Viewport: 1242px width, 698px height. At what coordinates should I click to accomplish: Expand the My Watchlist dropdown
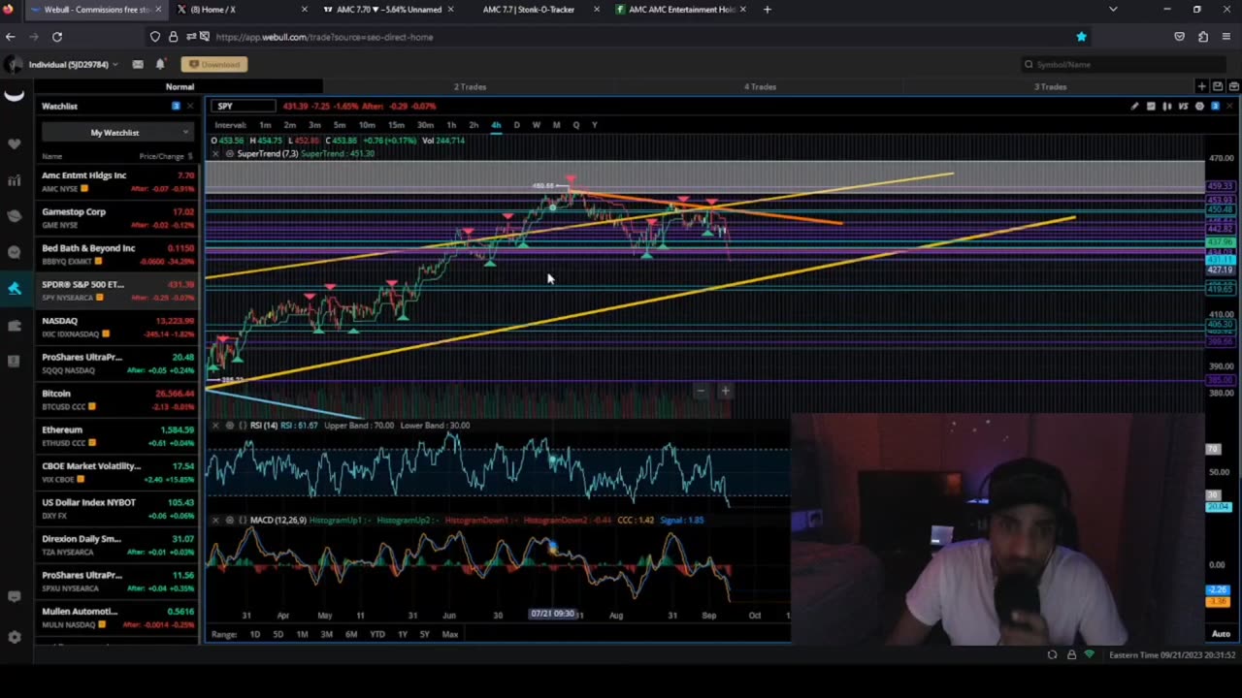[x=115, y=132]
